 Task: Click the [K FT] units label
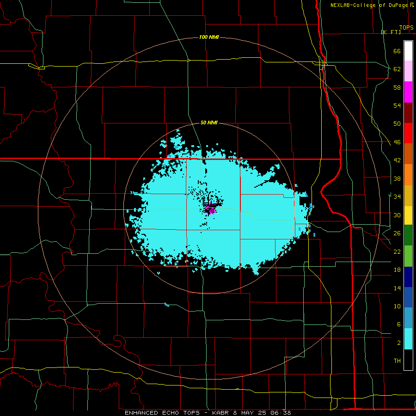[x=391, y=32]
